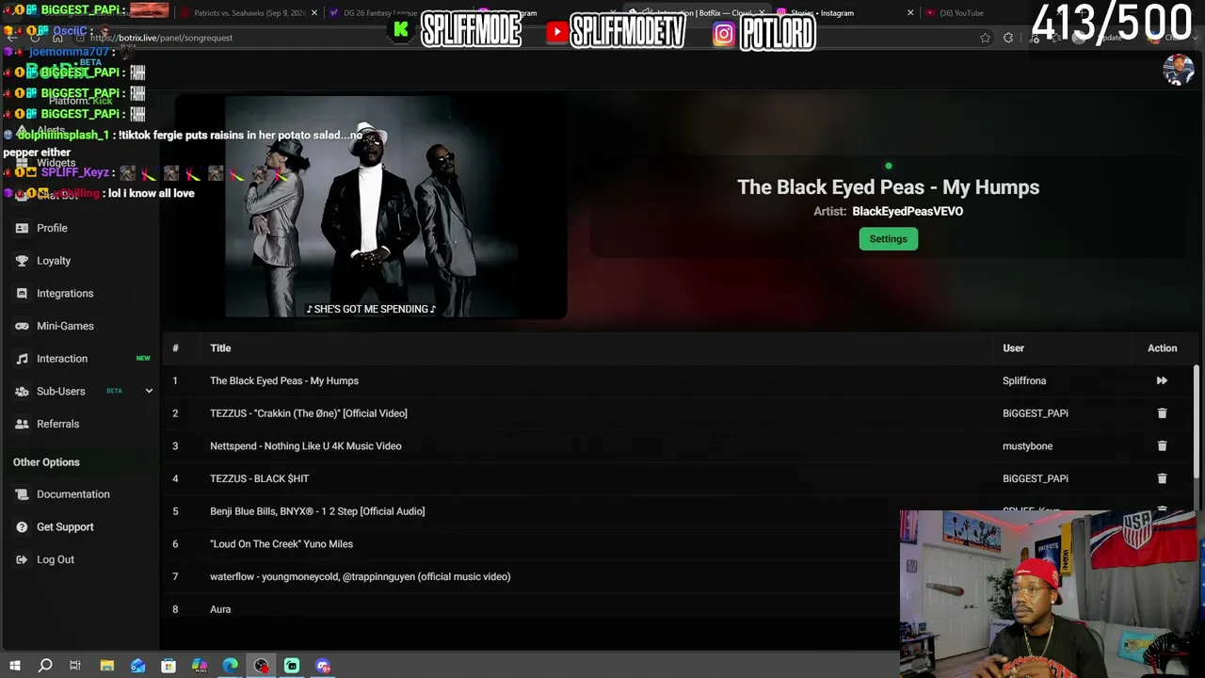This screenshot has width=1205, height=678.
Task: Click user mustybone in queue
Action: pyautogui.click(x=1028, y=446)
